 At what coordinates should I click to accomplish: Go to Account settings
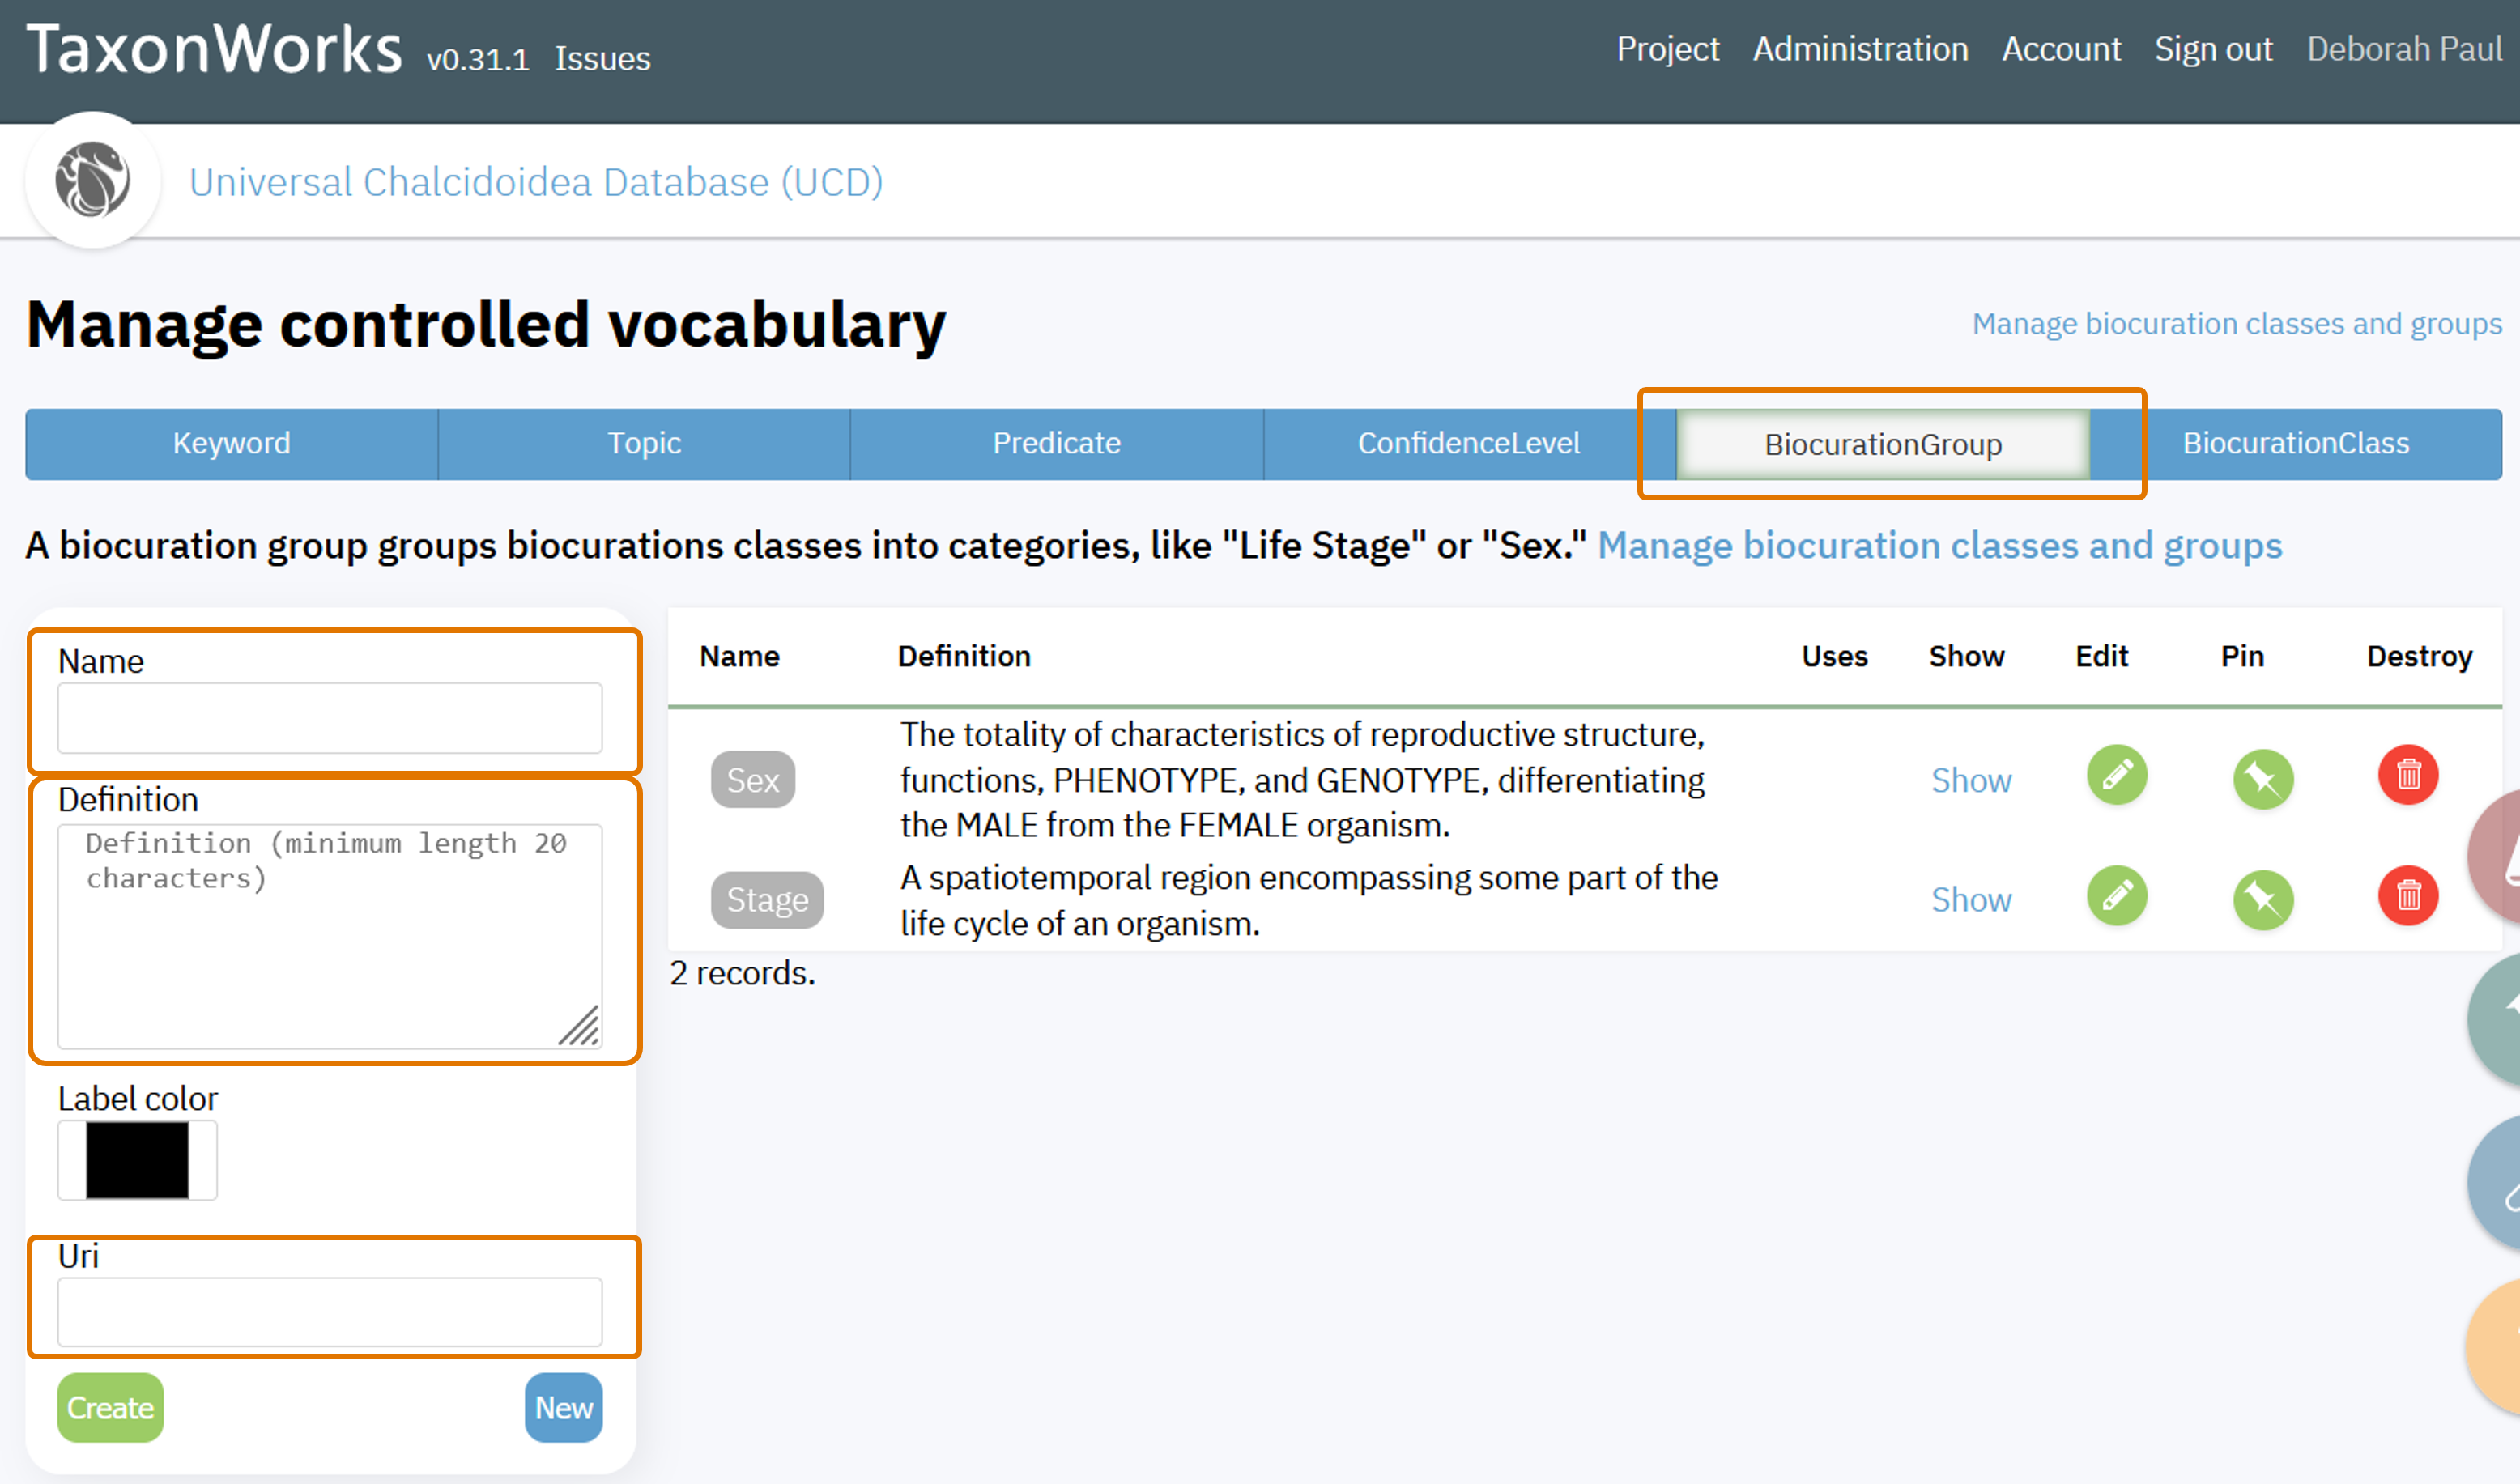[x=2061, y=49]
